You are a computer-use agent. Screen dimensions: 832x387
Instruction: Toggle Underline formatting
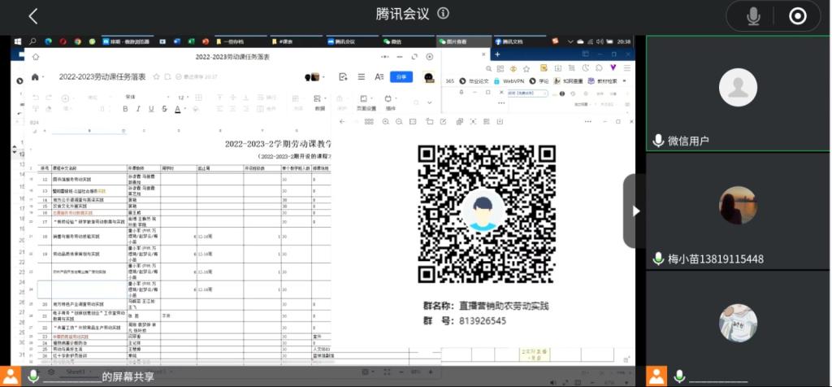(151, 109)
